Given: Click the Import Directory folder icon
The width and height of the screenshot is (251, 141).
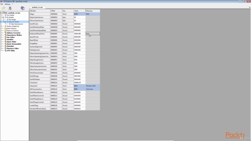Looking at the screenshot, I should click(x=5, y=29).
